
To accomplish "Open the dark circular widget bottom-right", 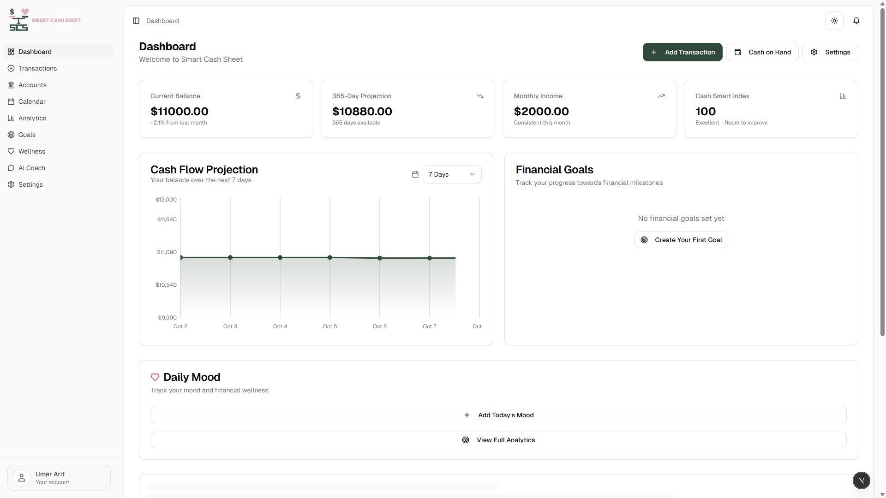I will (861, 480).
